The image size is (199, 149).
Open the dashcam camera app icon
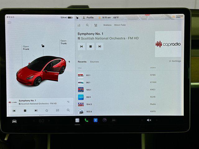pyautogui.click(x=105, y=120)
